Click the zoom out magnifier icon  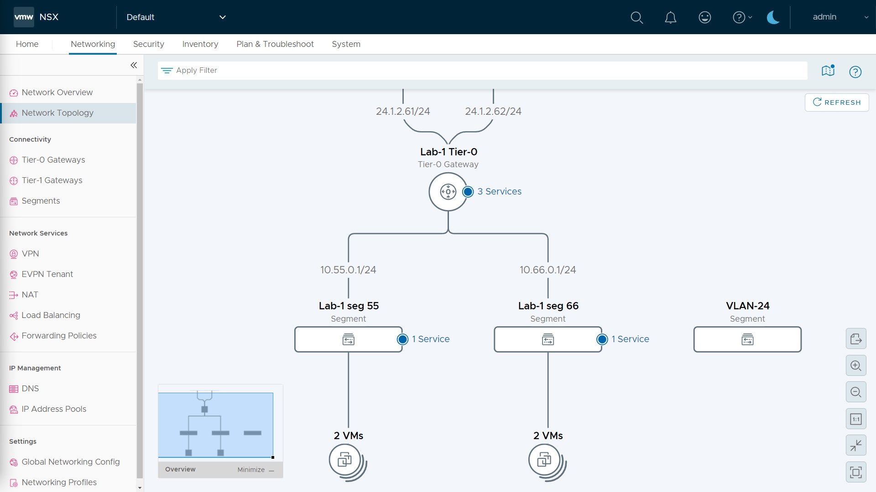[856, 392]
